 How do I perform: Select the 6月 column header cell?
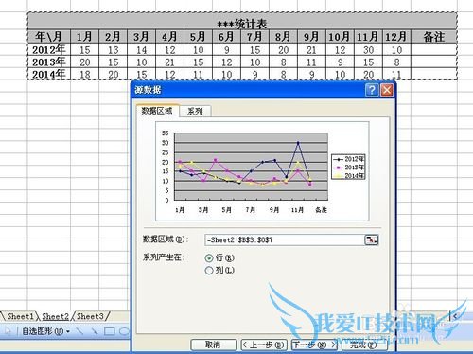point(226,37)
